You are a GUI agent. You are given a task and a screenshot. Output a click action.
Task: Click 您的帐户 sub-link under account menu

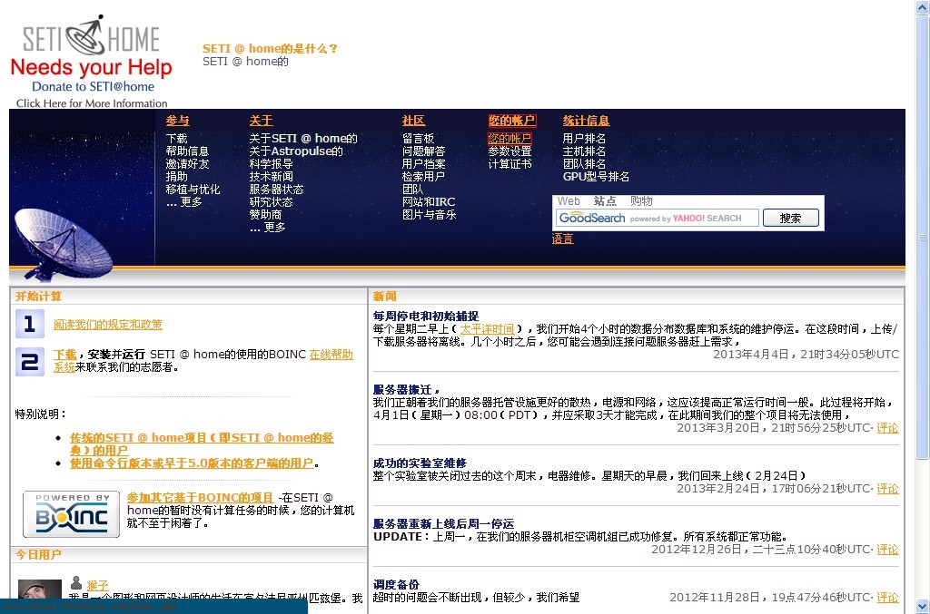tap(510, 139)
